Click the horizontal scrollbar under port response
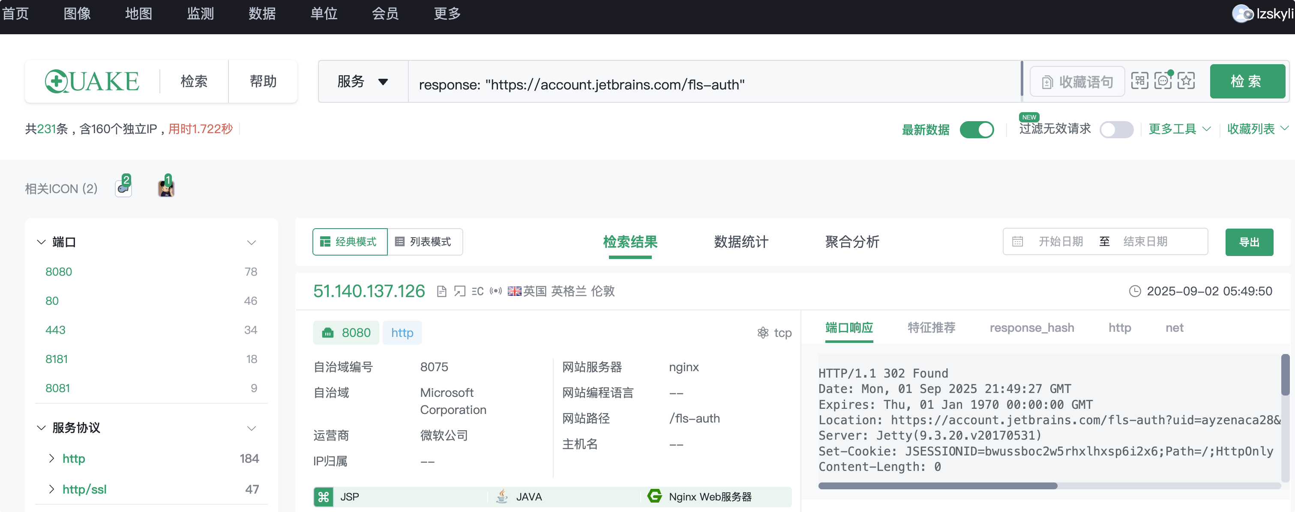Screen dimensions: 1295x512 (x=938, y=486)
